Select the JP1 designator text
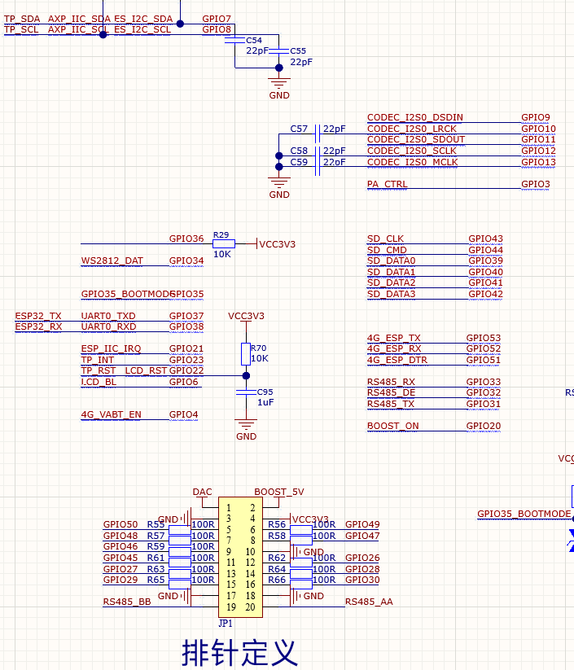This screenshot has width=574, height=670. click(x=226, y=624)
